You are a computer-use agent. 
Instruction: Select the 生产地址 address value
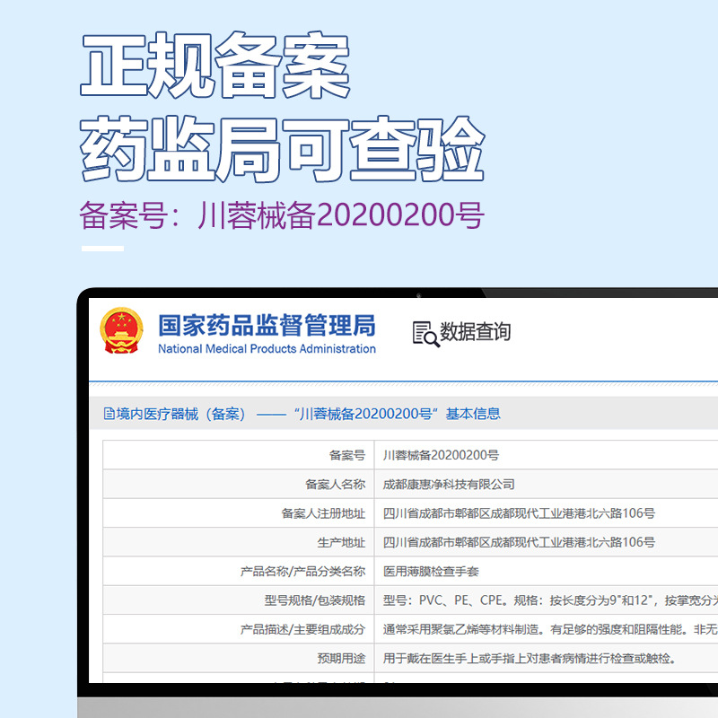point(519,543)
